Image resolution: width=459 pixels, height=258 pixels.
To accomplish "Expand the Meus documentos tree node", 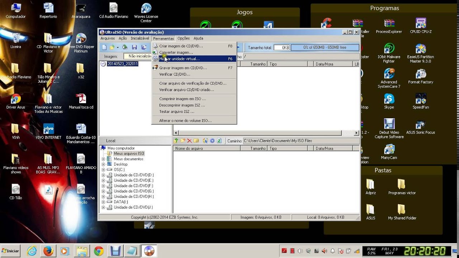I will point(104,159).
